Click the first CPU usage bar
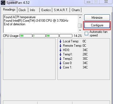The height and width of the screenshot is (104, 113). coord(26,36)
